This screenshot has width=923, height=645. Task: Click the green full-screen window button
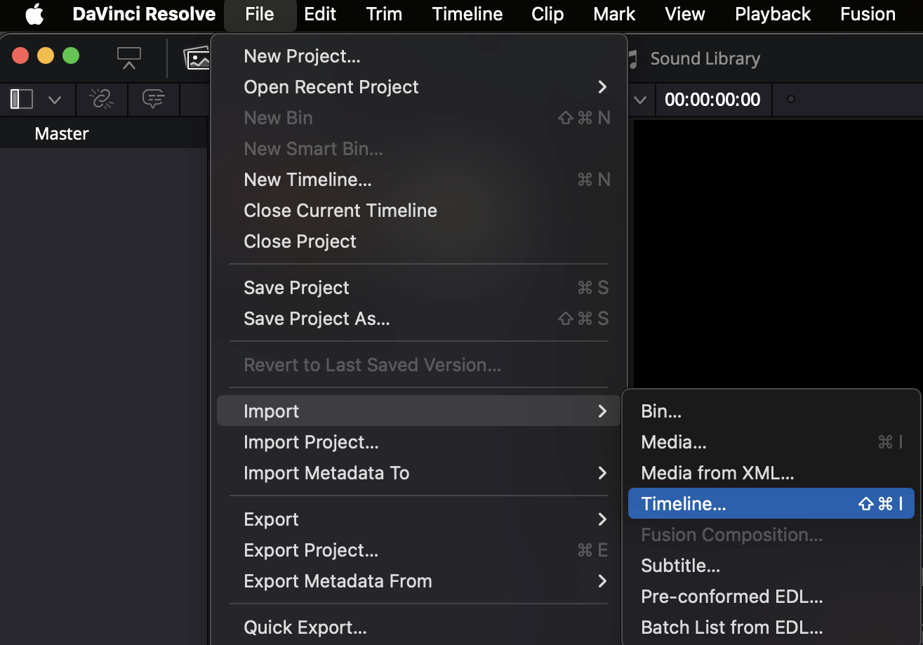coord(71,56)
